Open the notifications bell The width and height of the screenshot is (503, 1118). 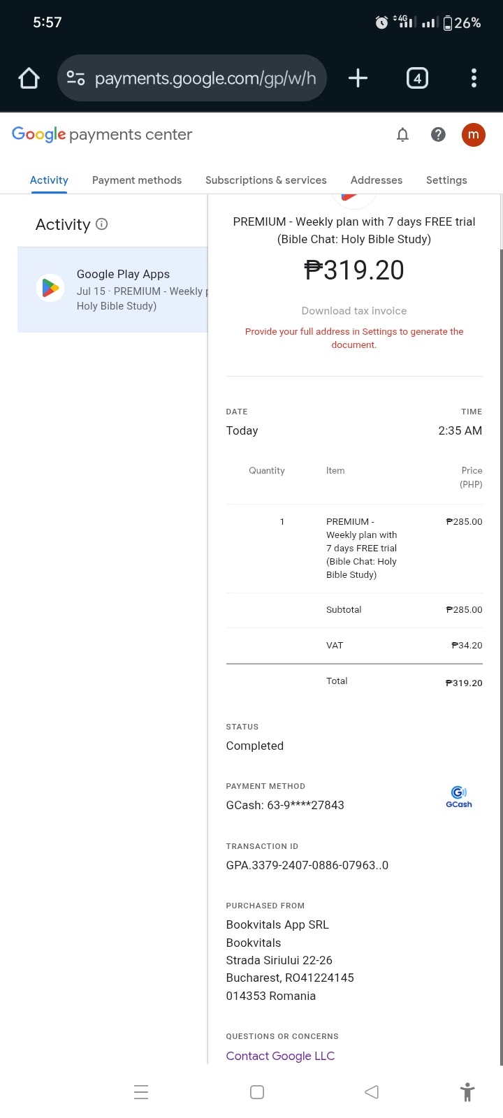click(402, 134)
